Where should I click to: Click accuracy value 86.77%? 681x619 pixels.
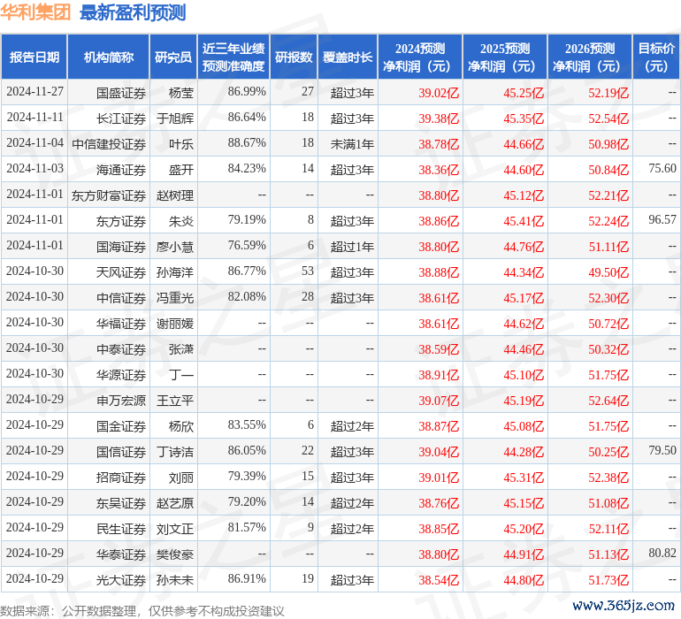pos(247,271)
